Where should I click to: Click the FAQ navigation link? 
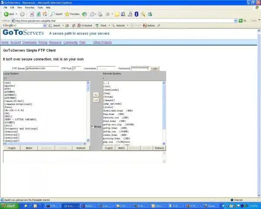[82, 42]
